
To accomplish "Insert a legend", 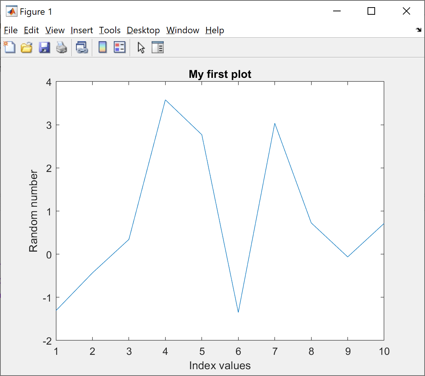I will tap(119, 47).
